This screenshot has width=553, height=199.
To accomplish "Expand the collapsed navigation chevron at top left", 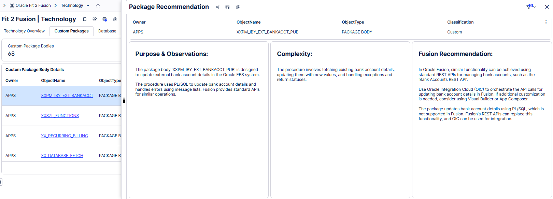I will [x=4, y=5].
